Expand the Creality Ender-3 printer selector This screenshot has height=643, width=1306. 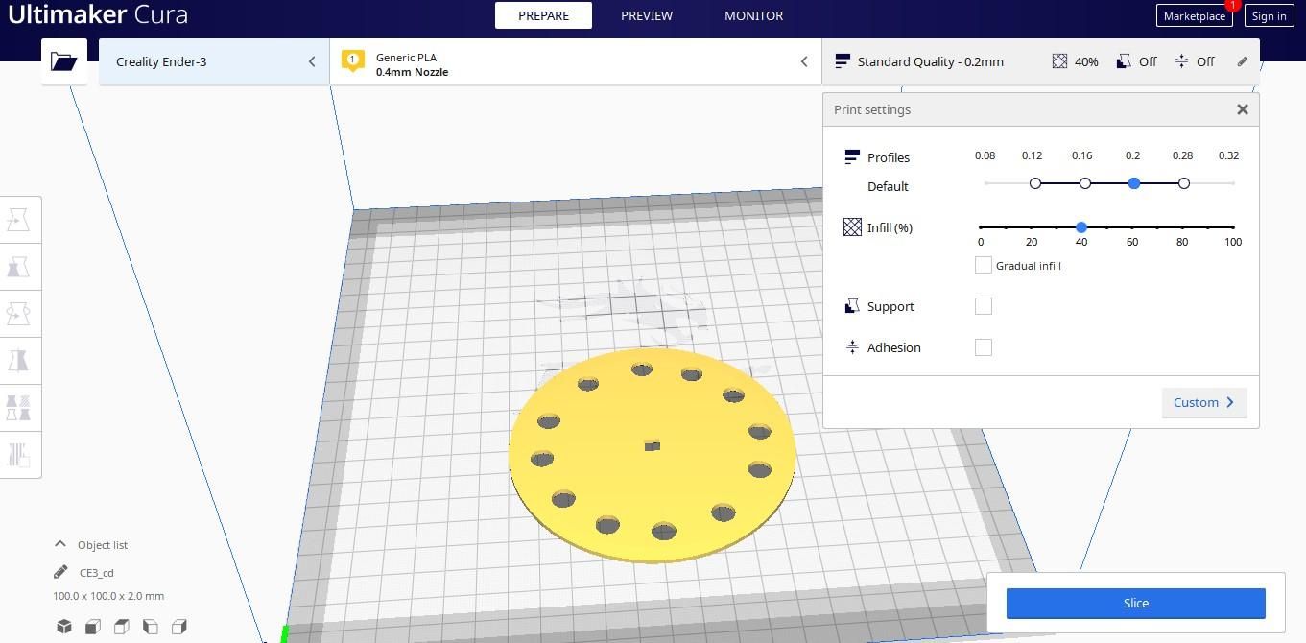(x=214, y=61)
